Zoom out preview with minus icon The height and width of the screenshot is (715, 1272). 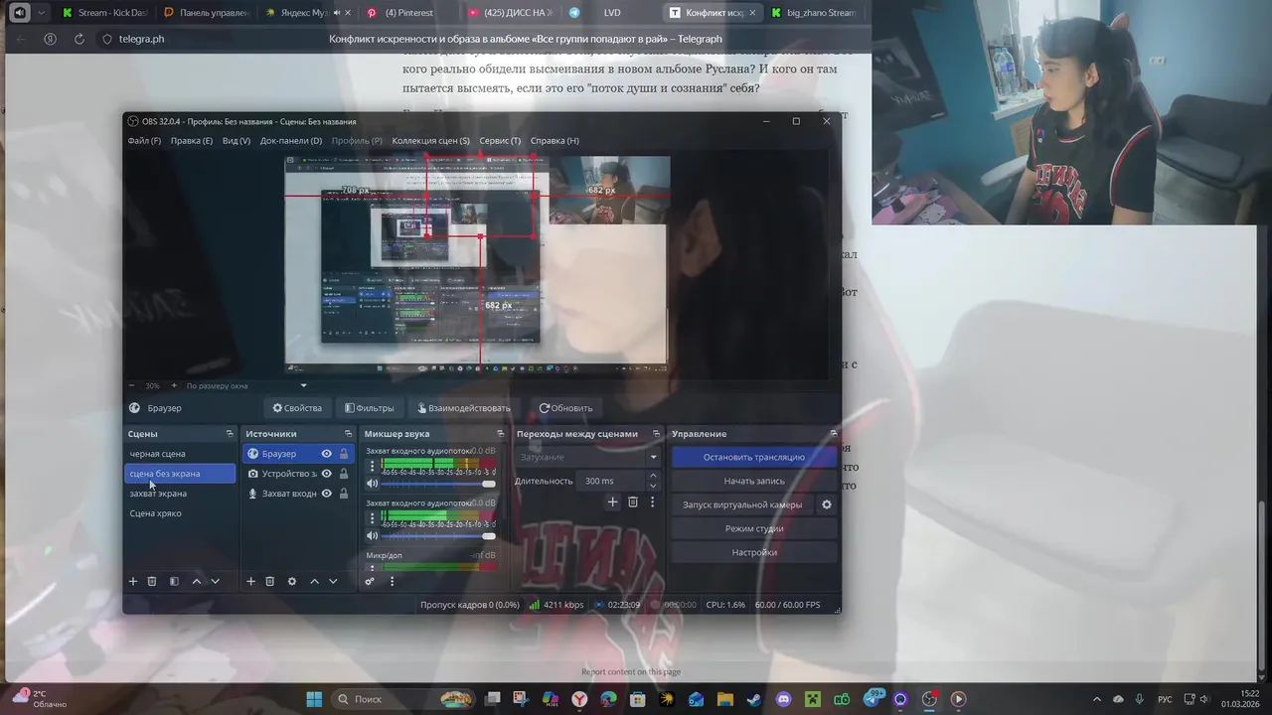[x=132, y=385]
